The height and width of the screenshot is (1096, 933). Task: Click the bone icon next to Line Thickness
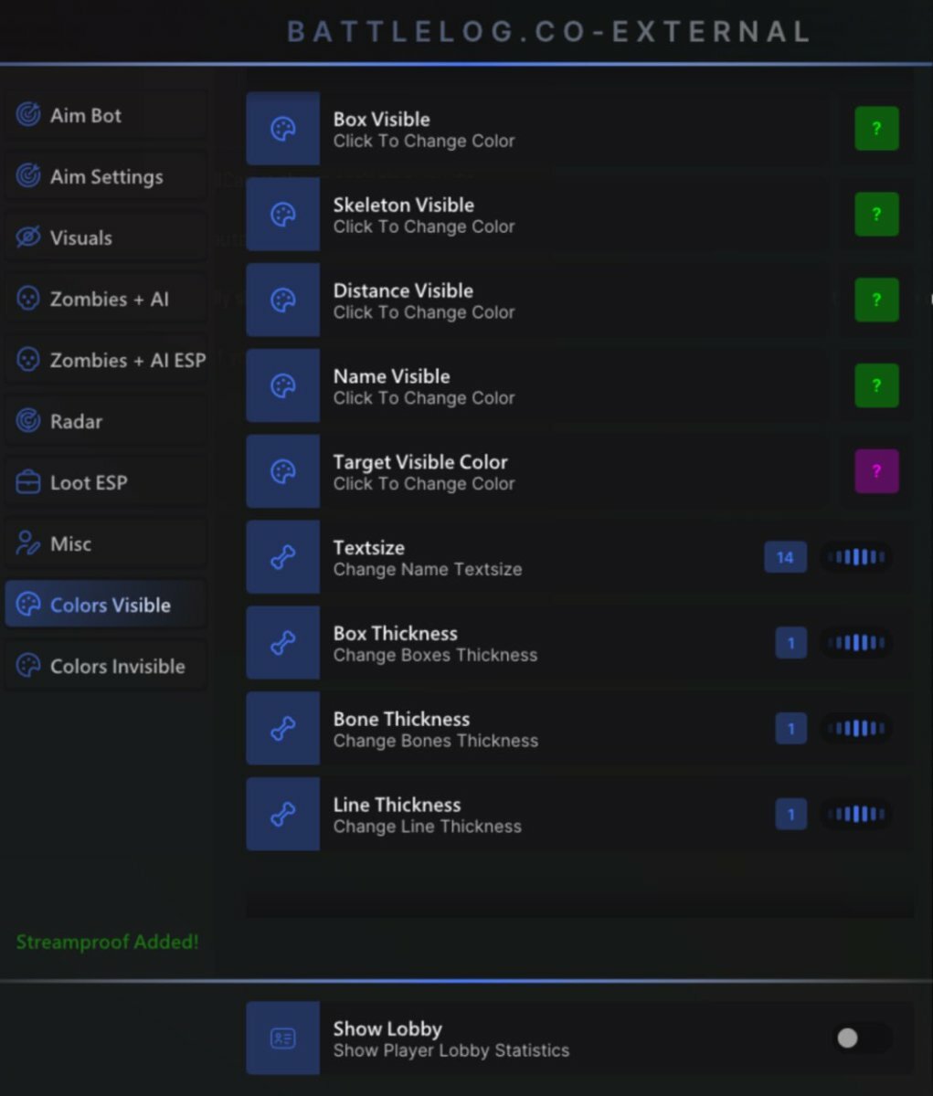pyautogui.click(x=283, y=815)
